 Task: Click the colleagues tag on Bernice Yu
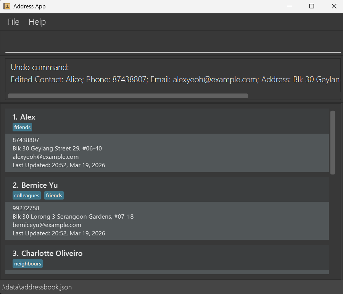(x=27, y=195)
